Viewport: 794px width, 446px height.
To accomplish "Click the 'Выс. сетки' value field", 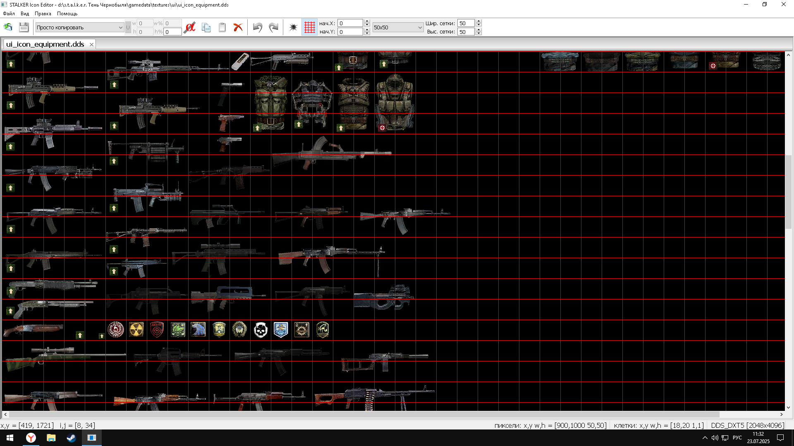I will [x=466, y=32].
